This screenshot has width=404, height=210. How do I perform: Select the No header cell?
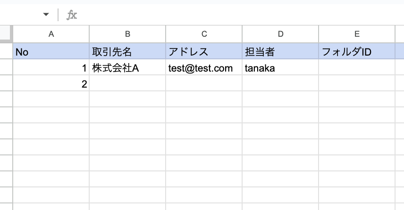coord(51,52)
